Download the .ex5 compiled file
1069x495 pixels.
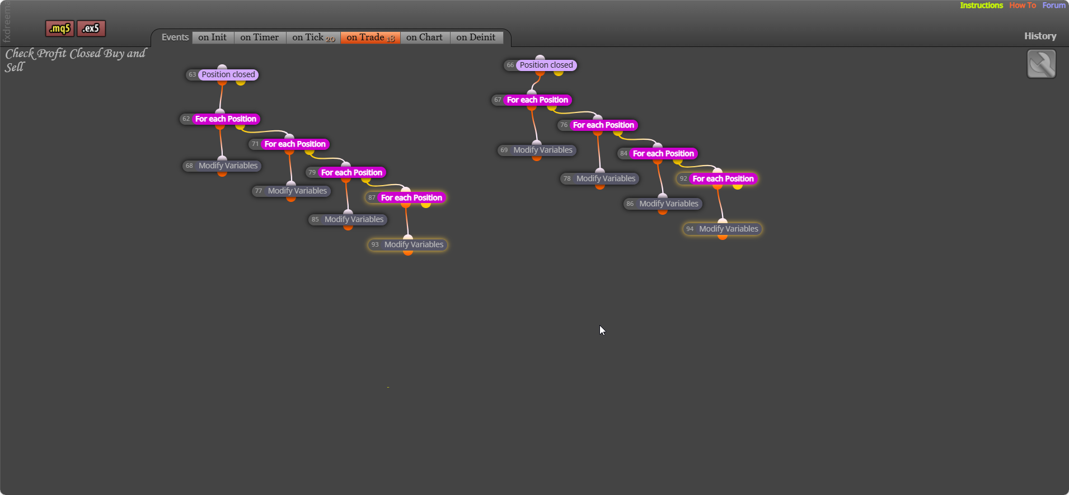point(91,29)
